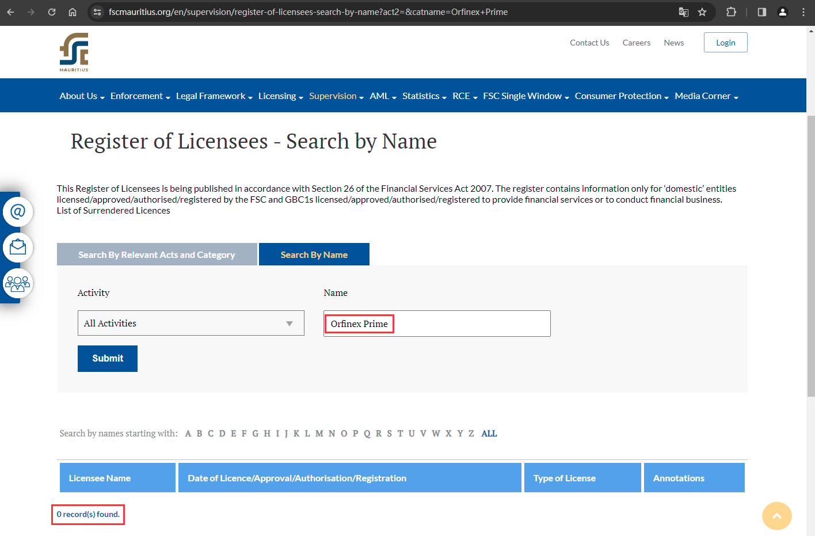Open the translate page icon

pos(684,12)
